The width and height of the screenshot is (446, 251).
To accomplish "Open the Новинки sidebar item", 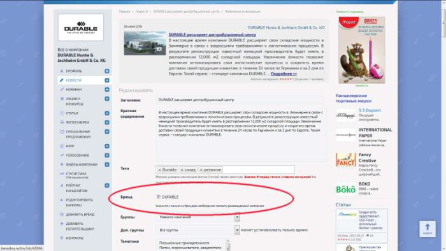I will point(74,89).
